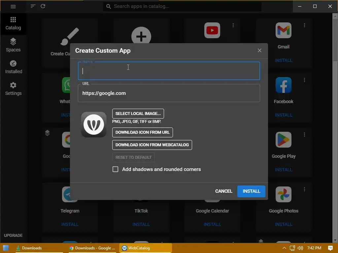Click DOWNLOAD ICON FROM URL button

(x=143, y=132)
